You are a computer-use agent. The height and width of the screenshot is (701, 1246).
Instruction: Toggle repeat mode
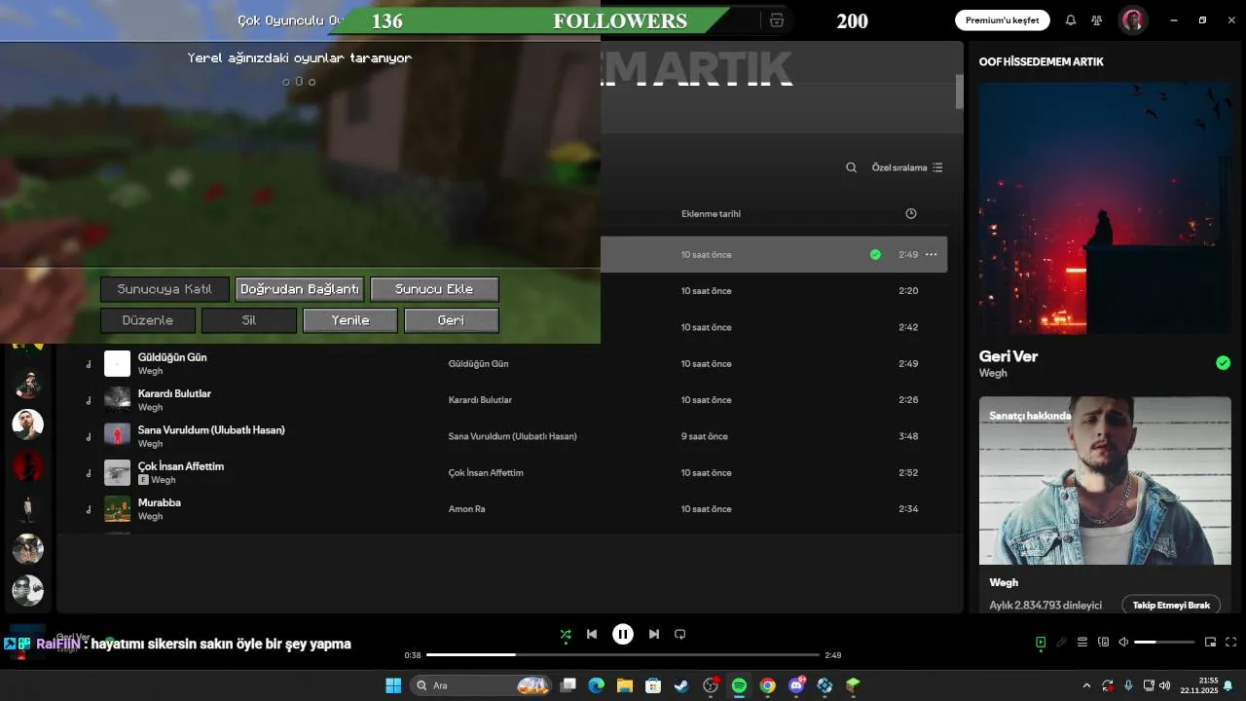click(x=680, y=634)
